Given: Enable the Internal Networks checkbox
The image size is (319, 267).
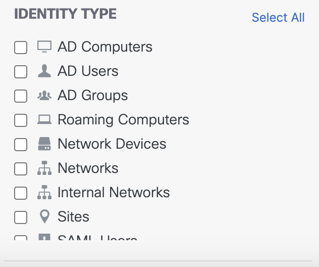Looking at the screenshot, I should [x=21, y=193].
